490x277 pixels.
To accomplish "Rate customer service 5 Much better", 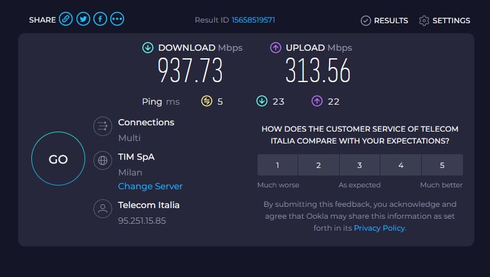I will click(442, 165).
